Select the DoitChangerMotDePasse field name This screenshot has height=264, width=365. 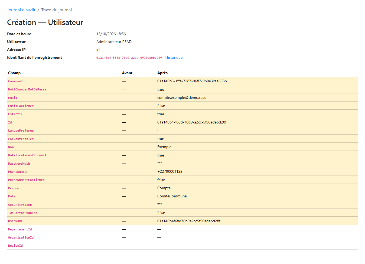pyautogui.click(x=27, y=89)
